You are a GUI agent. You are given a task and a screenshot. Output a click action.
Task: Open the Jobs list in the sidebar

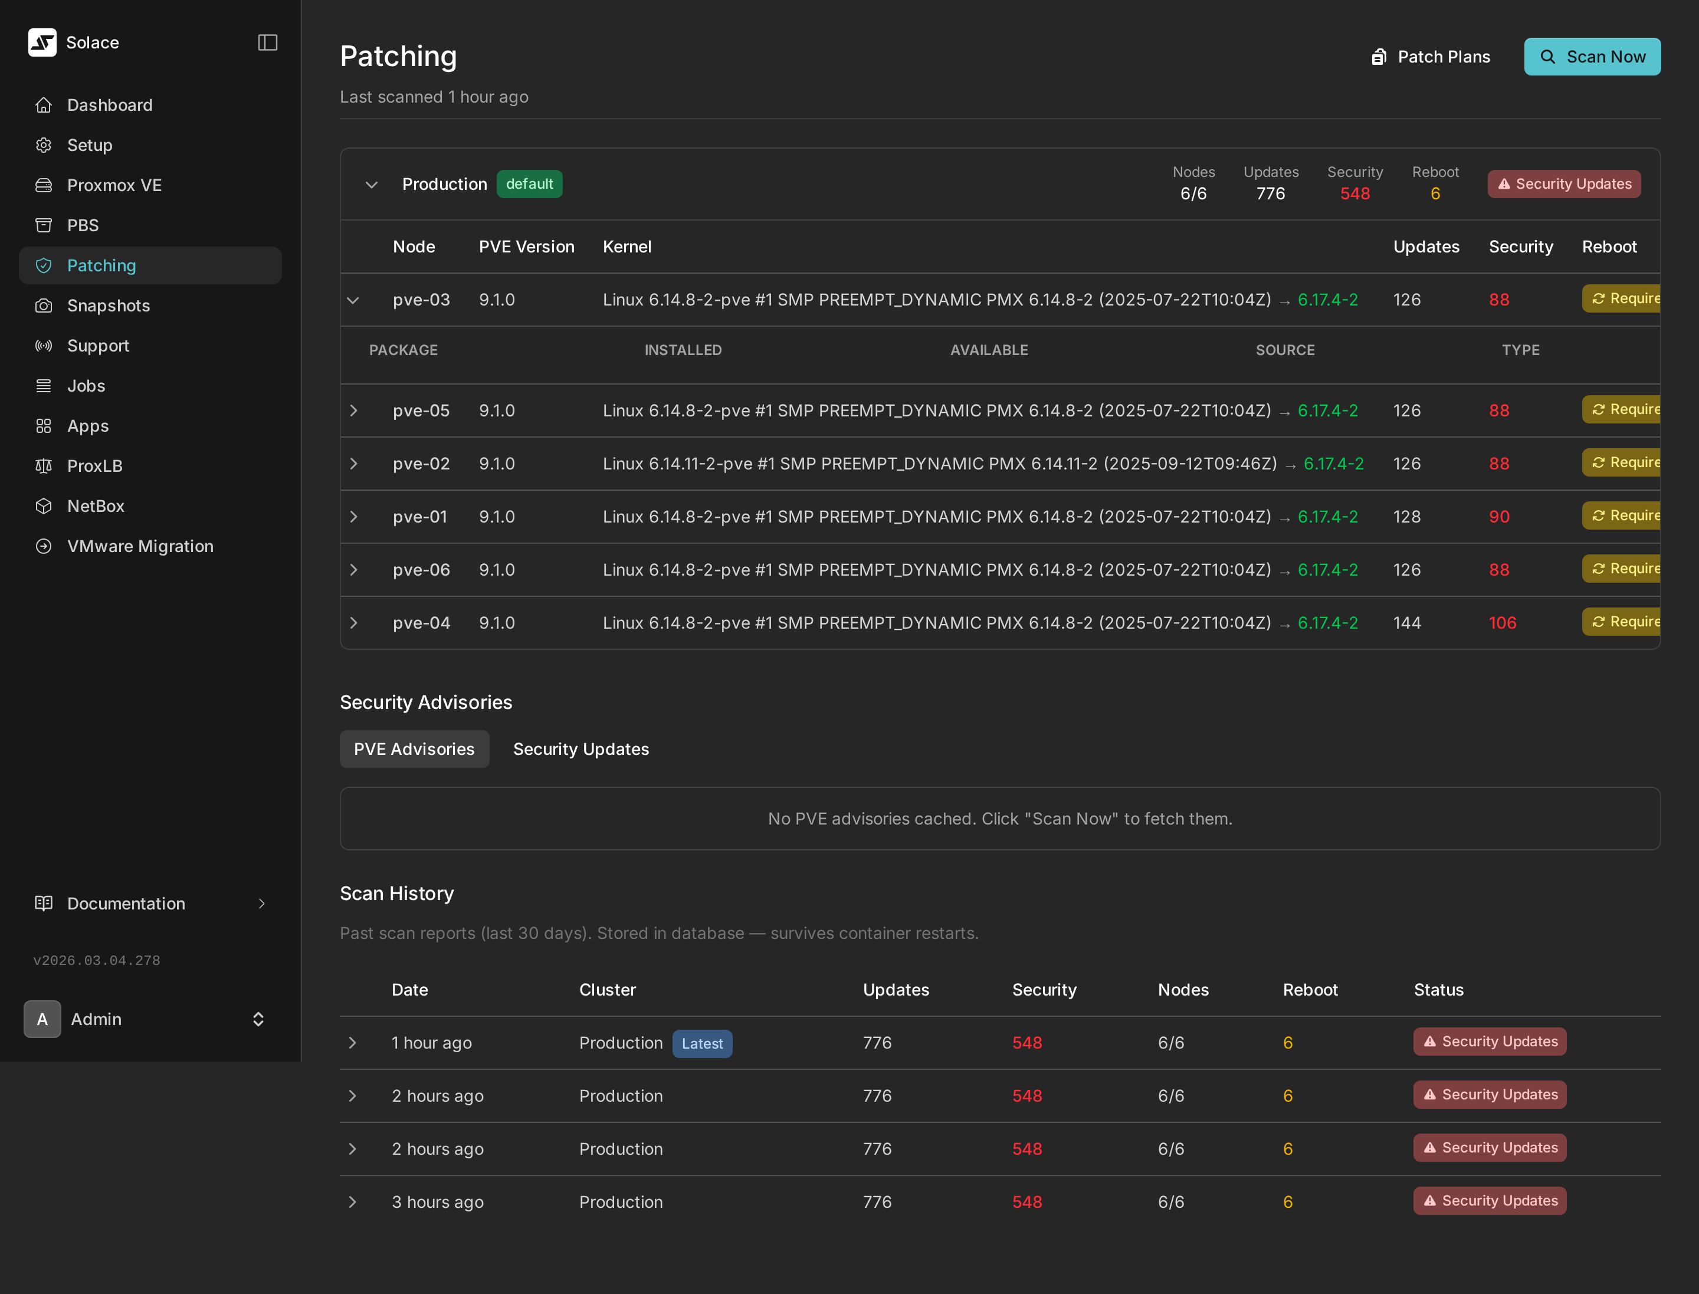[x=86, y=385]
